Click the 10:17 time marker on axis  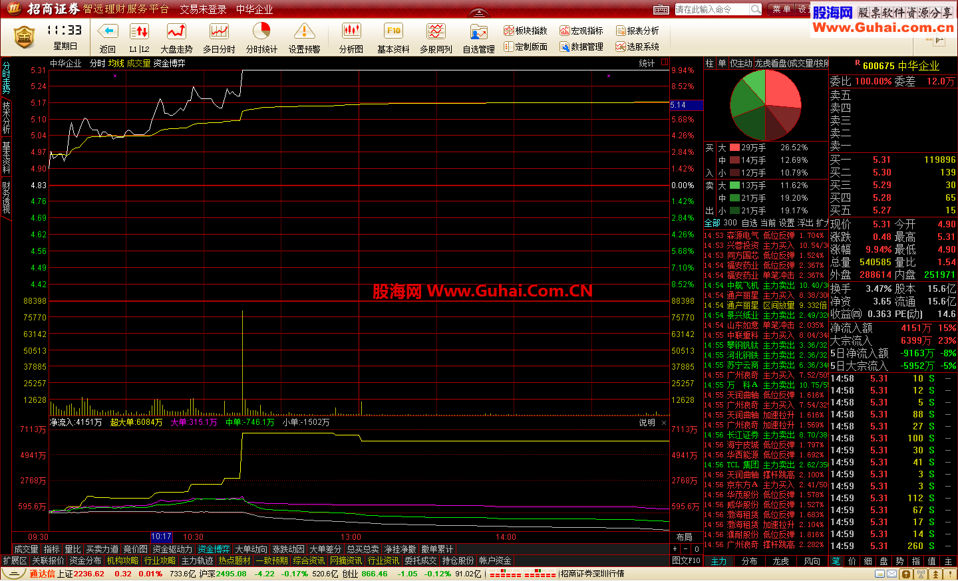(162, 536)
